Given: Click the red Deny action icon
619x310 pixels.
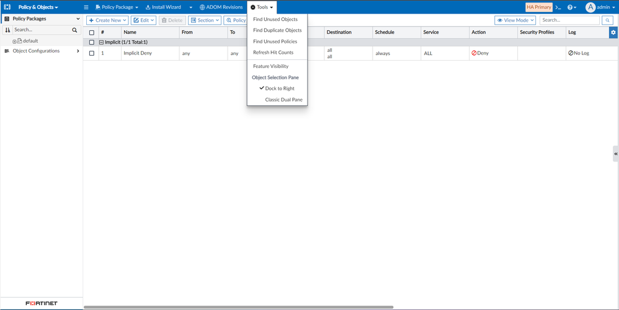Looking at the screenshot, I should [474, 53].
